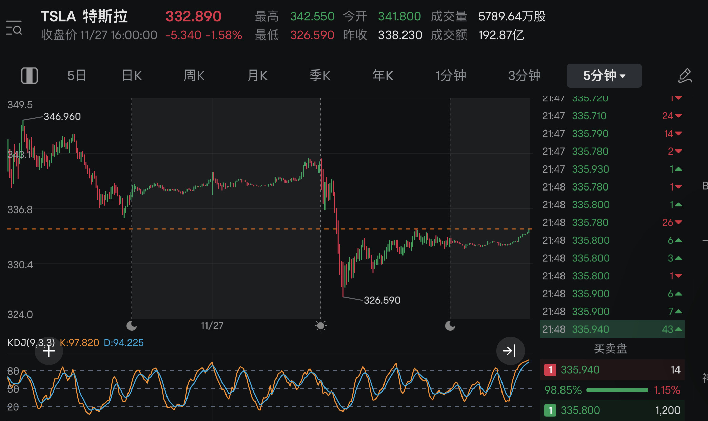Click the change value -5.340 -1.58%

(x=204, y=35)
